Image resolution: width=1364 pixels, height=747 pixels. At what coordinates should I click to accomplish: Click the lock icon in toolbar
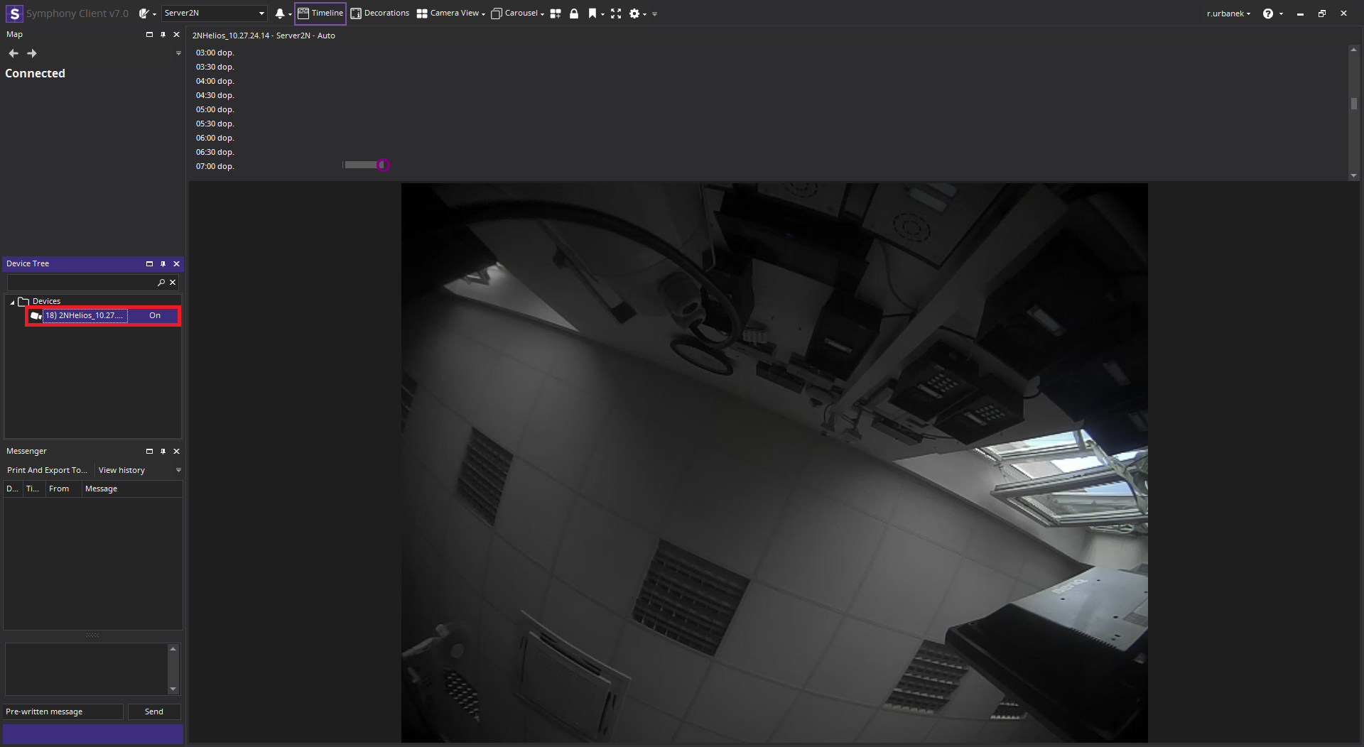coord(574,13)
